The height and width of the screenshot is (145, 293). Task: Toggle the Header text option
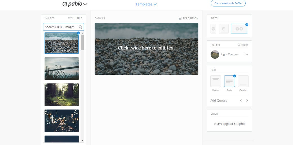tap(216, 81)
